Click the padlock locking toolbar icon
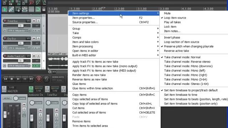Image resolution: width=228 pixels, height=128 pixels. pos(43,10)
